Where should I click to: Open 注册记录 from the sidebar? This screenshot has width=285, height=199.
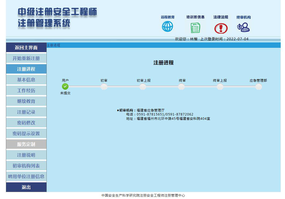26,112
